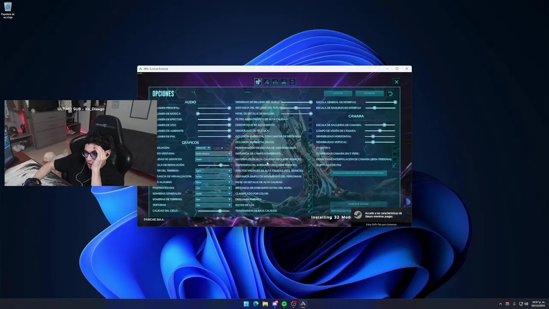Launch Microsoft Edge from the taskbar
Image resolution: width=549 pixels, height=309 pixels.
tap(256, 304)
